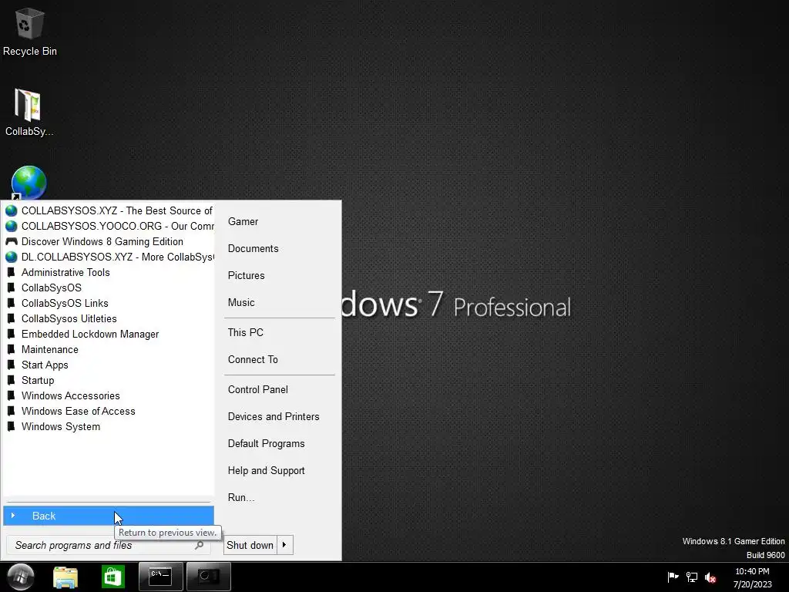The image size is (789, 592).
Task: Open File Explorer from the taskbar
Action: click(66, 577)
